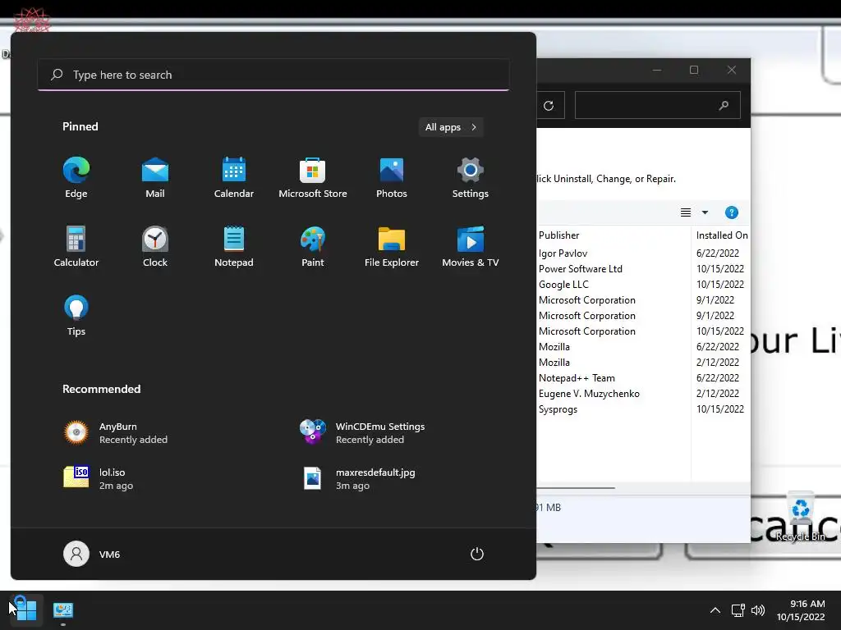Open File Explorer from pinned apps
This screenshot has width=841, height=630.
392,246
